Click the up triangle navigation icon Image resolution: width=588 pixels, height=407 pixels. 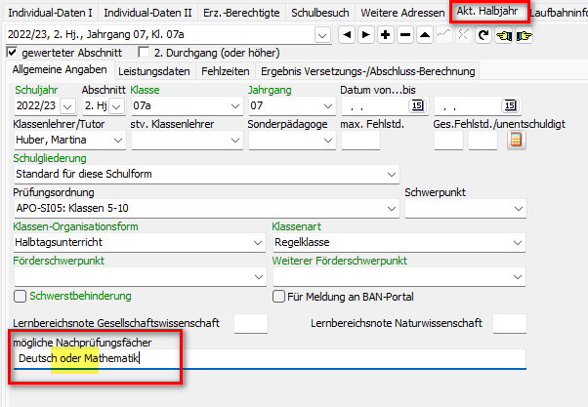click(x=425, y=35)
